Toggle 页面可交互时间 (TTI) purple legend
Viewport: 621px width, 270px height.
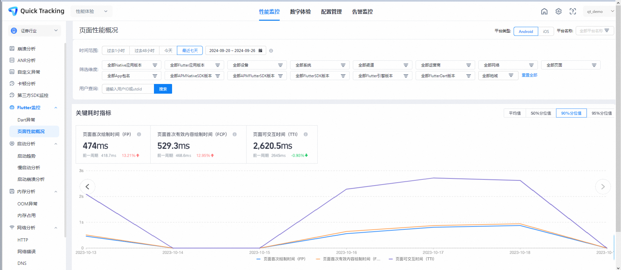click(x=411, y=259)
